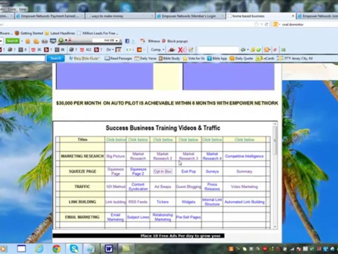Screen dimensions: 338x254
Task: Open Market Research 2 link
Action: point(163,156)
